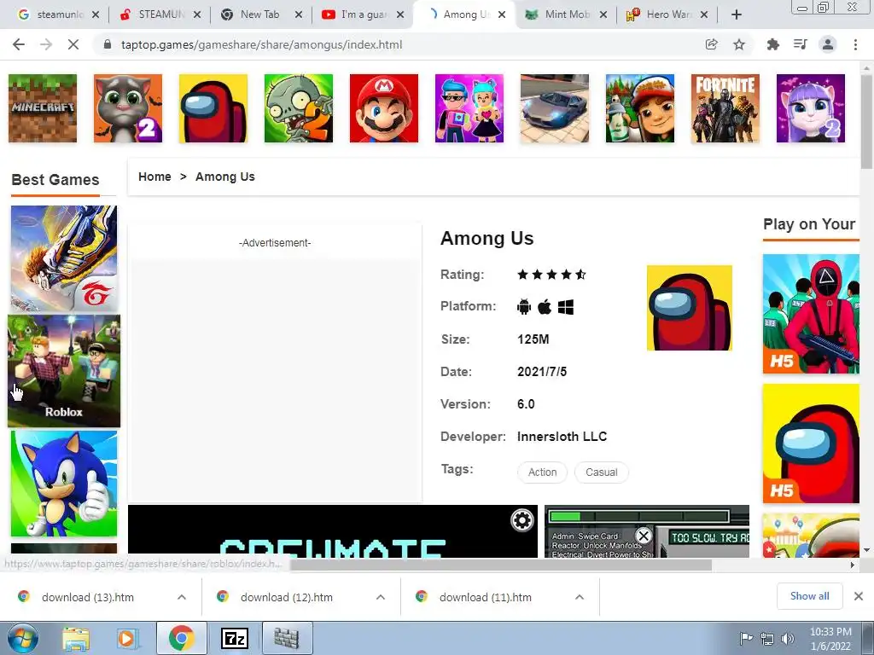Click the address bar URL
Screen dimensions: 874x655
pyautogui.click(x=261, y=44)
